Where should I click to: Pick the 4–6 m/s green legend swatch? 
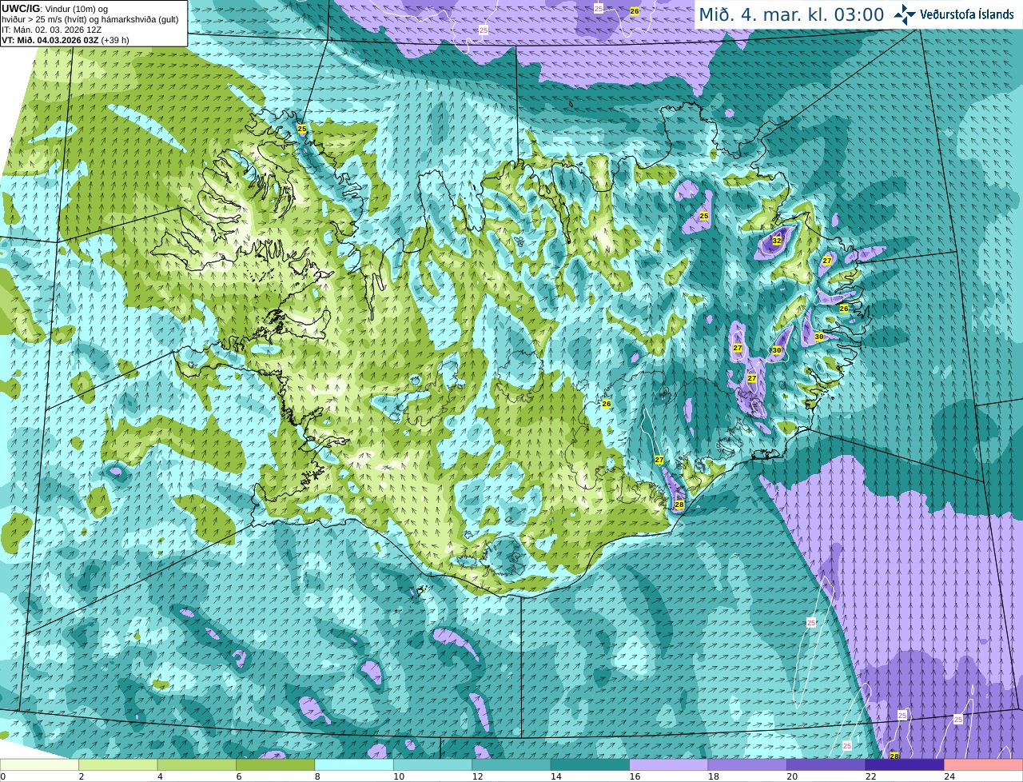(x=197, y=765)
